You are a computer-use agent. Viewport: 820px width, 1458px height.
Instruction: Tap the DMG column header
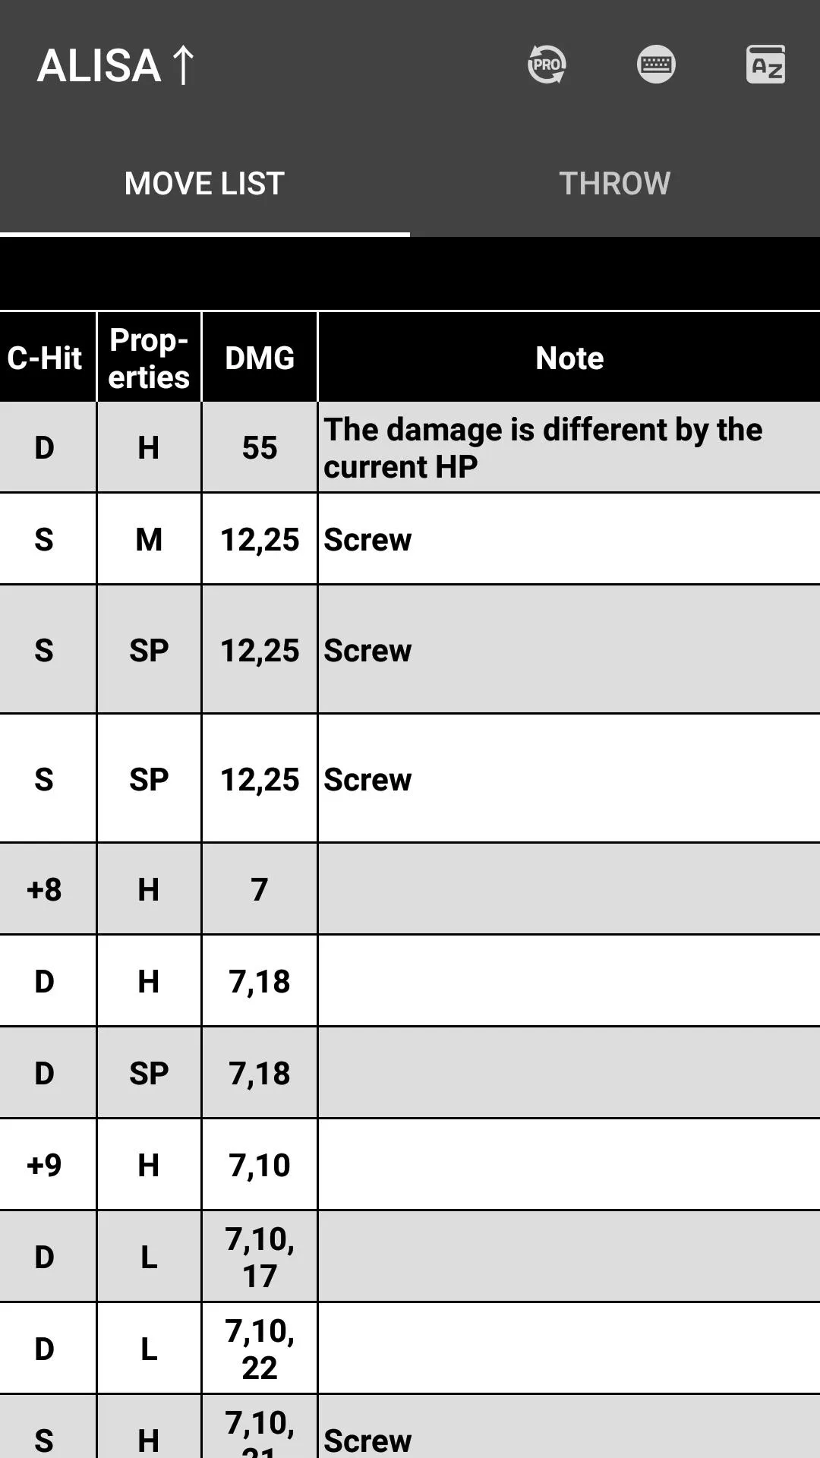point(260,357)
